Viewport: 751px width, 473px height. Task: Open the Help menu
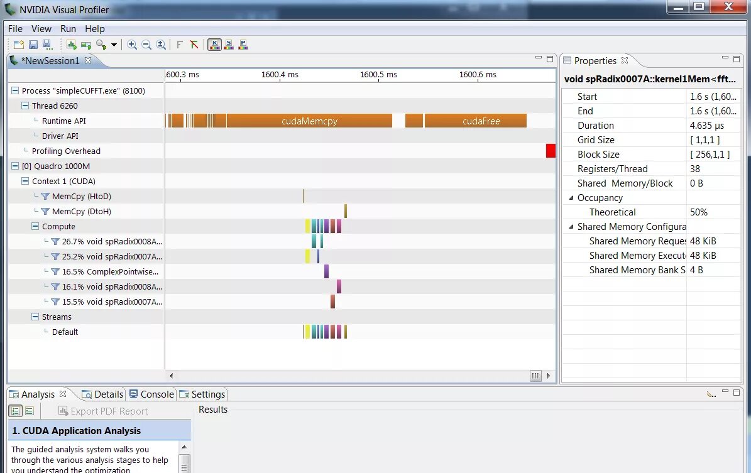(x=95, y=29)
